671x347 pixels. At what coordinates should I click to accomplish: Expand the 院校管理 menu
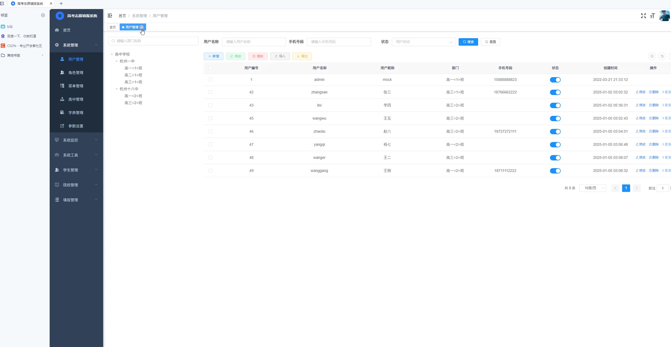tap(76, 185)
